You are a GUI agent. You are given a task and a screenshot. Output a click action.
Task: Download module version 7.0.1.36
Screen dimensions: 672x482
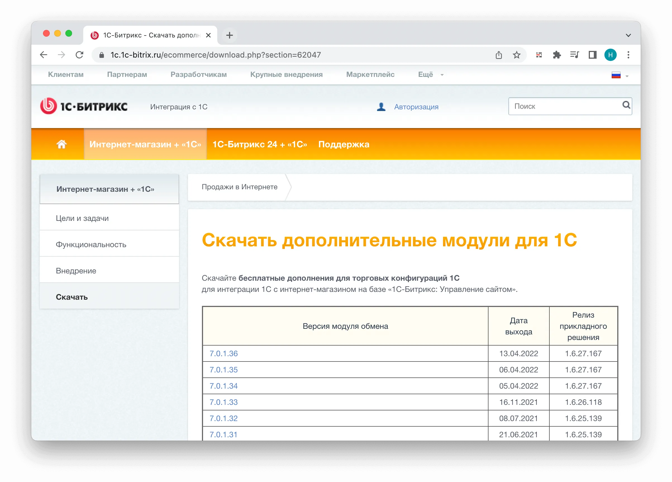point(223,353)
